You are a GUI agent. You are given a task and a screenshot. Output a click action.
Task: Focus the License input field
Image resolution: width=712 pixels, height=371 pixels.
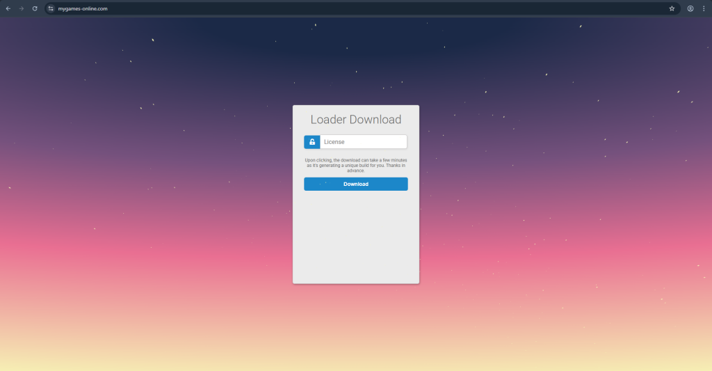[363, 142]
